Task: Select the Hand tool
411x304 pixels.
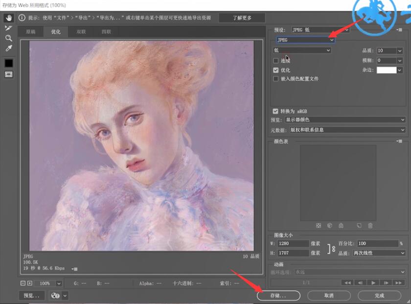Action: coord(9,18)
